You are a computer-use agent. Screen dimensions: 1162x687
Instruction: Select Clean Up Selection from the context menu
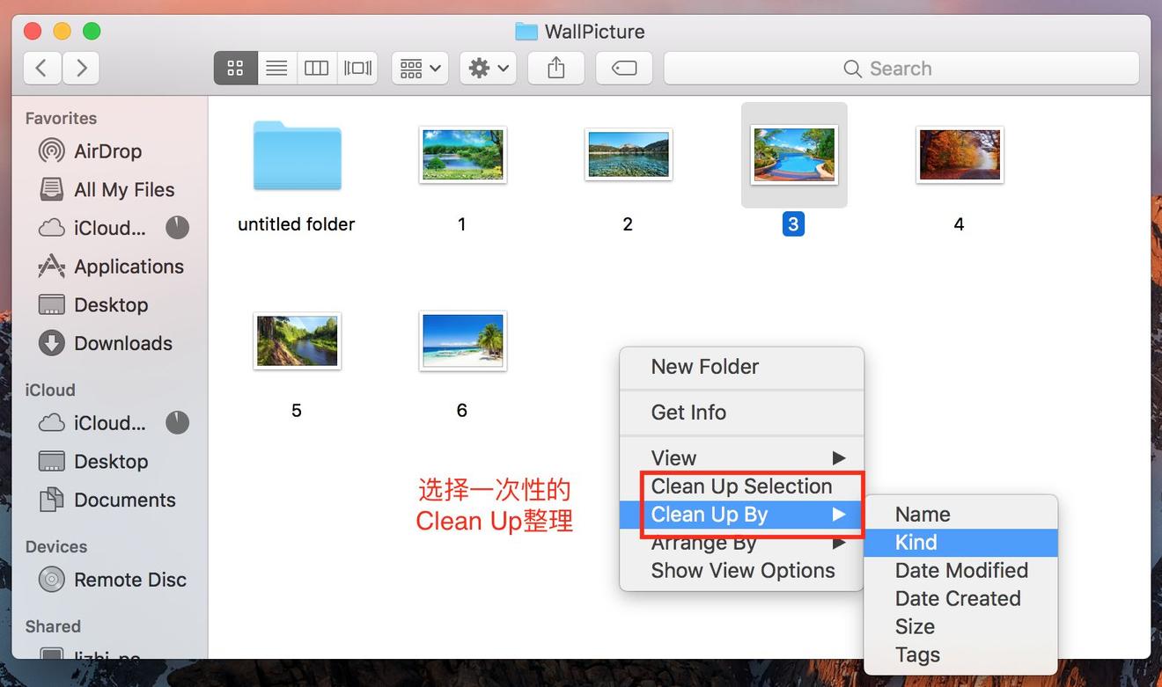tap(741, 486)
